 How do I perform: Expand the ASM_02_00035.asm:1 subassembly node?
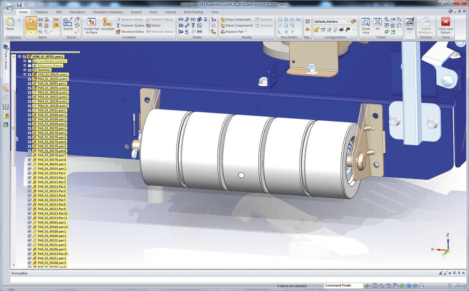point(25,75)
